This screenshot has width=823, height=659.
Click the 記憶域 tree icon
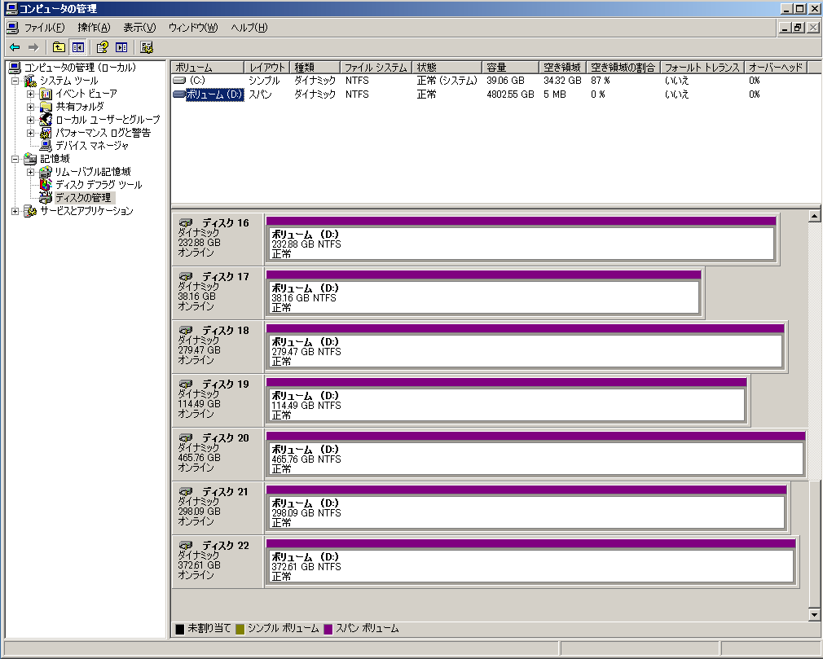[x=30, y=159]
